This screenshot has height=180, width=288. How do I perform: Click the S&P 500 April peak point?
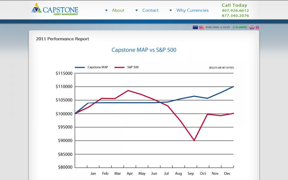tap(128, 90)
